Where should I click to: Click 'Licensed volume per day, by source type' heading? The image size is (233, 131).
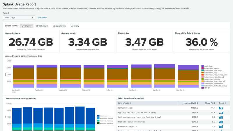[x=23, y=56]
